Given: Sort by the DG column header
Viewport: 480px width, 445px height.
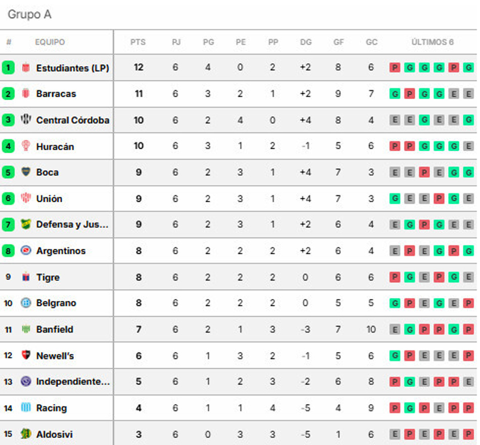Looking at the screenshot, I should coord(306,42).
